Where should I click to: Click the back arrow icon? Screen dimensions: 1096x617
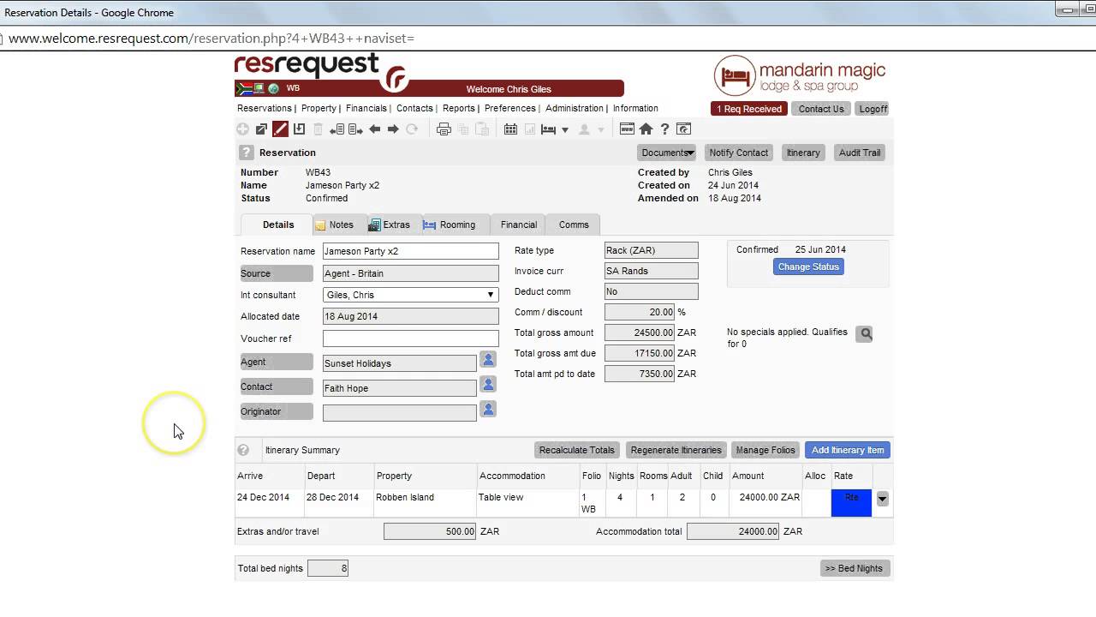[374, 129]
